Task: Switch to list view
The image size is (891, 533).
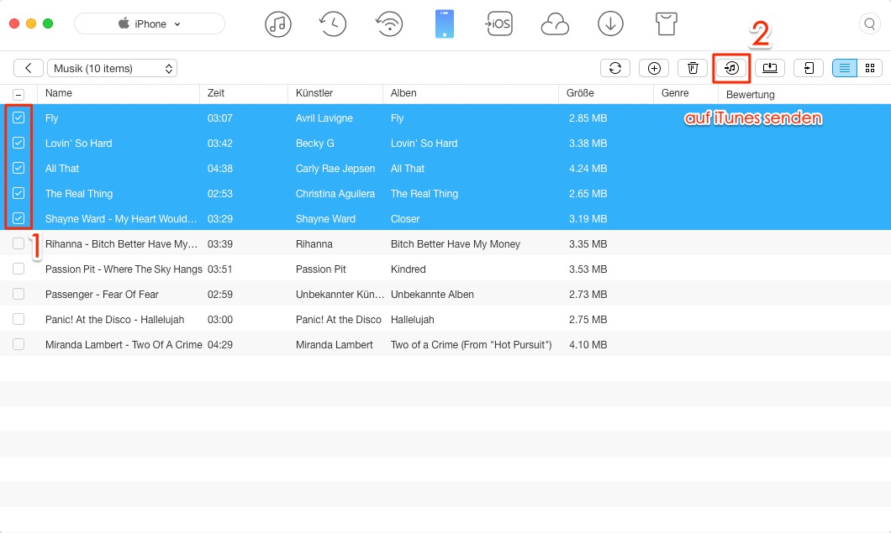Action: 845,68
